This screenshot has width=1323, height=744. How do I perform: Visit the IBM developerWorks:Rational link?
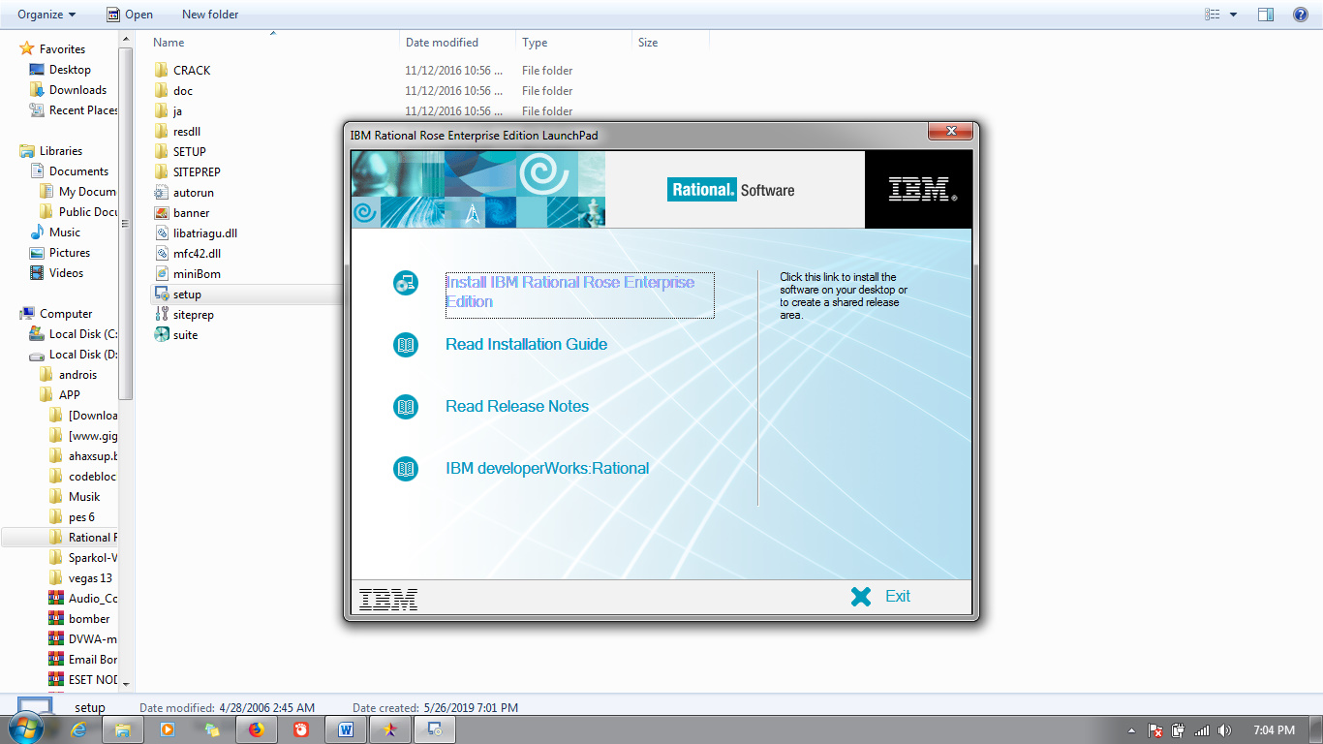pyautogui.click(x=547, y=468)
